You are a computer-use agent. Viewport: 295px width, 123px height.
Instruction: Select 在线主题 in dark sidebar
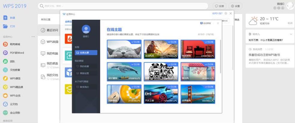click(x=86, y=53)
